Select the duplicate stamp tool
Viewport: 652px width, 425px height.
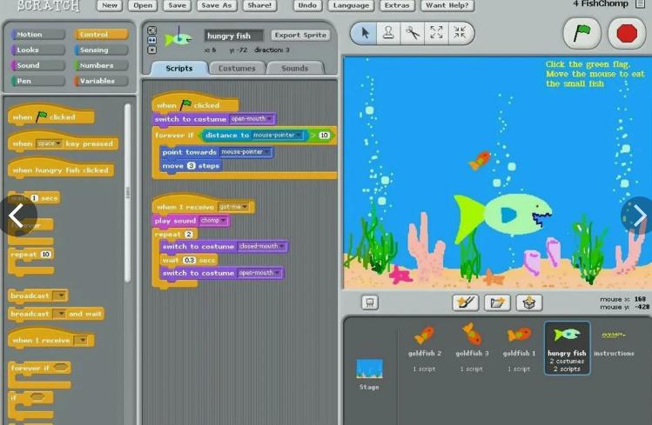[388, 33]
